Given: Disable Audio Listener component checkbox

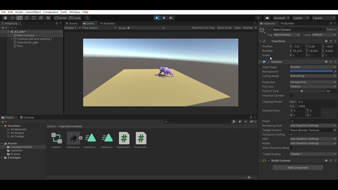Looking at the screenshot, I should (269, 160).
